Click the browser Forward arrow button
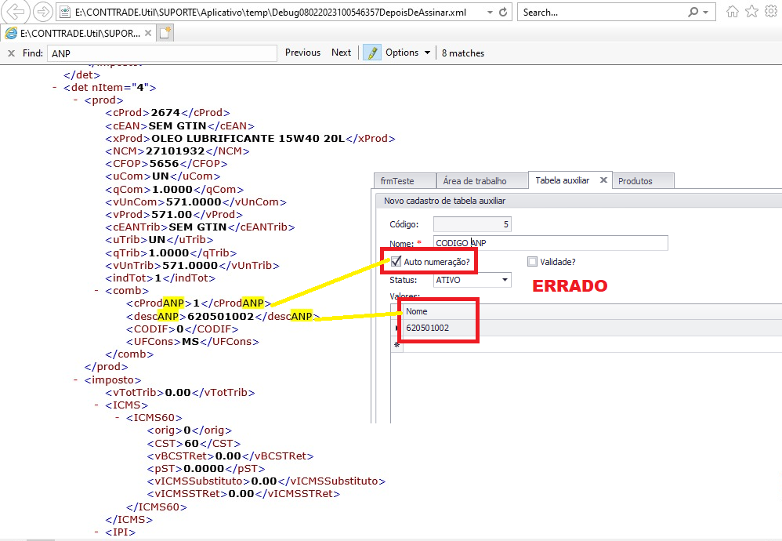This screenshot has height=541, width=782. click(43, 13)
